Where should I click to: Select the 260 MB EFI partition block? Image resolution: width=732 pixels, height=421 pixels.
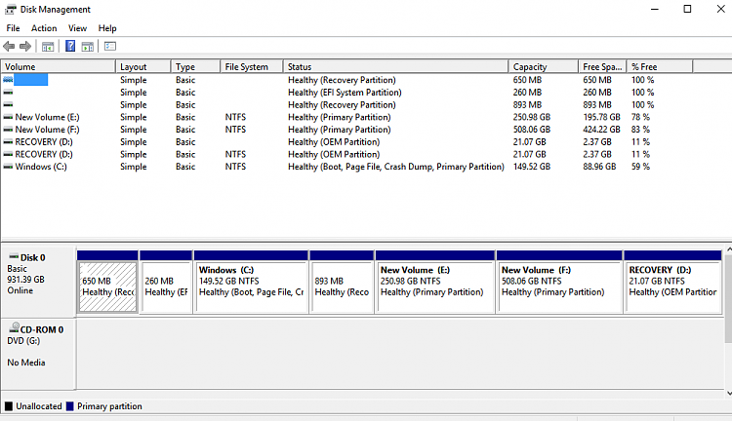point(166,287)
